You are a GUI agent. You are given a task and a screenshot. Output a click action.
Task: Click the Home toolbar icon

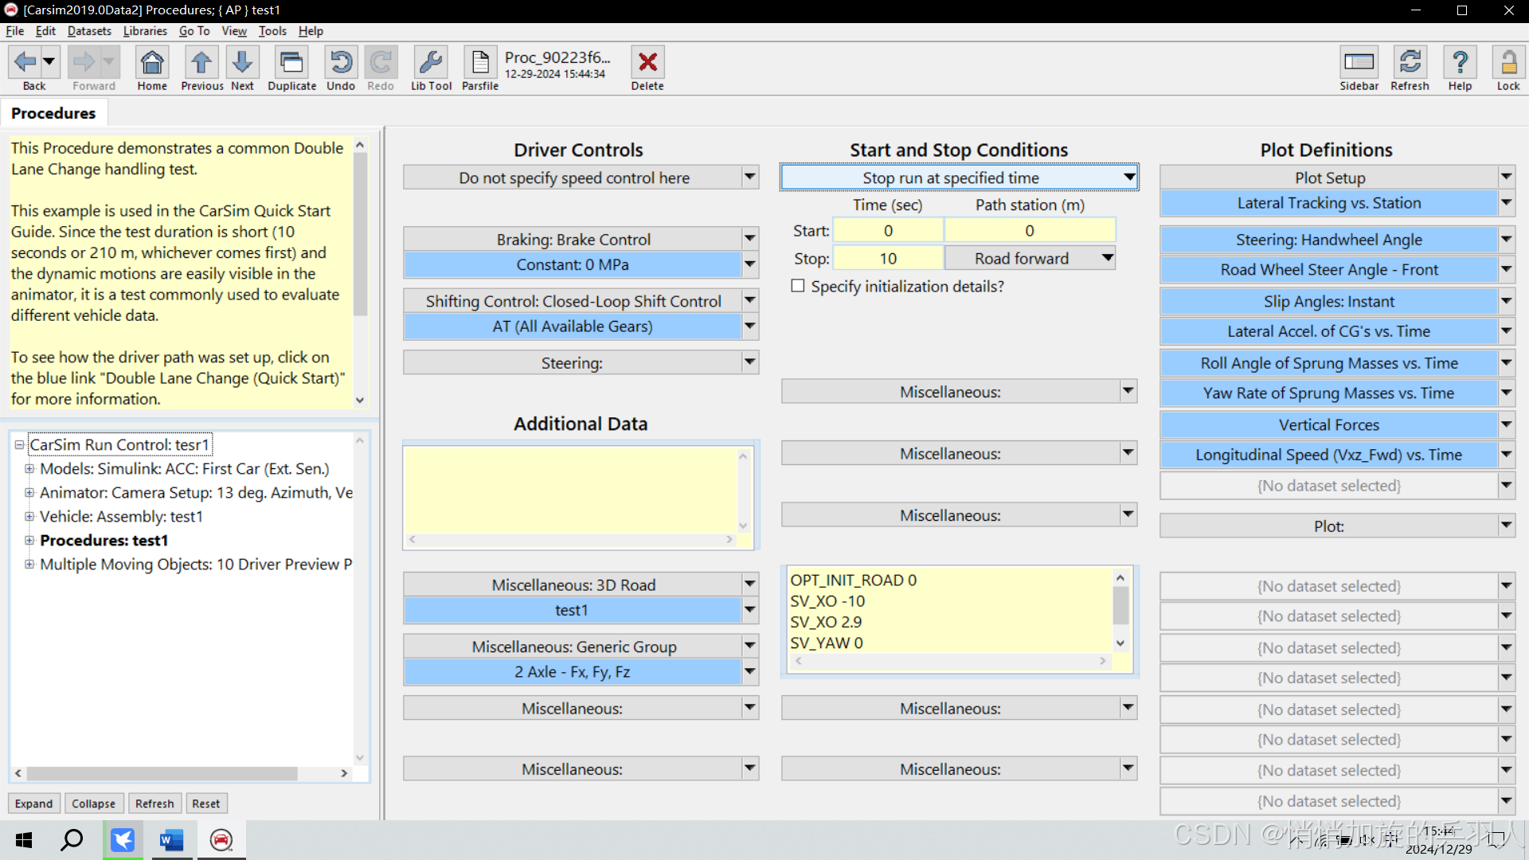click(x=151, y=62)
